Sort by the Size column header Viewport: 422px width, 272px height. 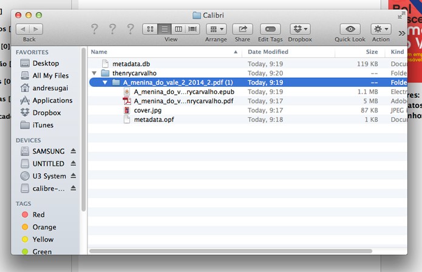click(359, 52)
